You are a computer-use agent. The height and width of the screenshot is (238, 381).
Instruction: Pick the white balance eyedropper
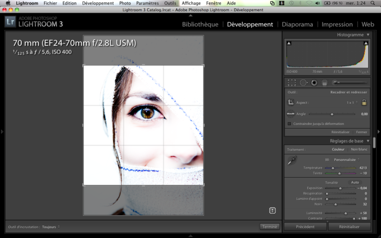(x=292, y=161)
